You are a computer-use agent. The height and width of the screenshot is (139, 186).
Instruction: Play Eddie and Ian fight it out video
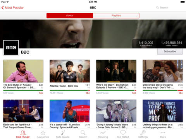click(x=23, y=111)
